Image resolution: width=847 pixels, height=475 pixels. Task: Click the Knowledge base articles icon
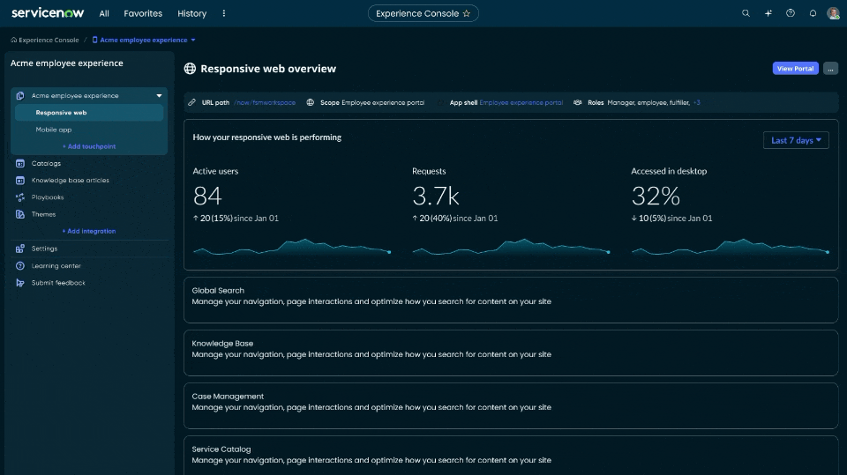(20, 181)
